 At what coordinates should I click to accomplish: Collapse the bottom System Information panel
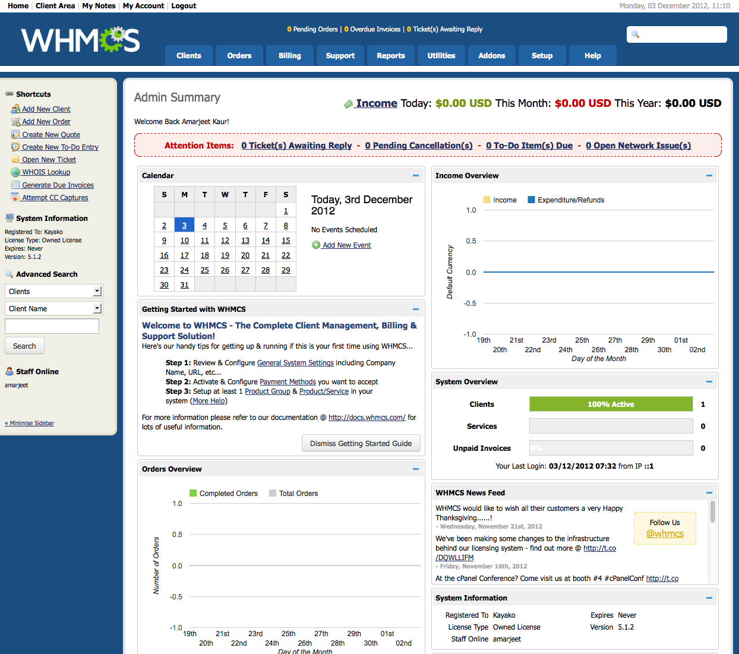[709, 598]
